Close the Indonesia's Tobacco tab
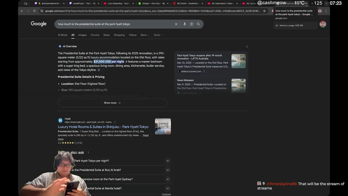Screen dimensions: 348x196 pos(237,4)
